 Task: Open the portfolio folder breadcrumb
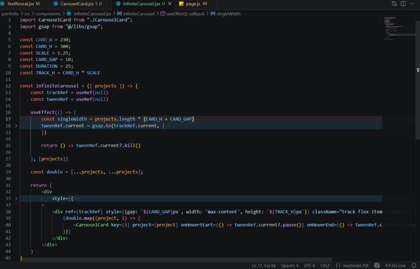(10, 14)
